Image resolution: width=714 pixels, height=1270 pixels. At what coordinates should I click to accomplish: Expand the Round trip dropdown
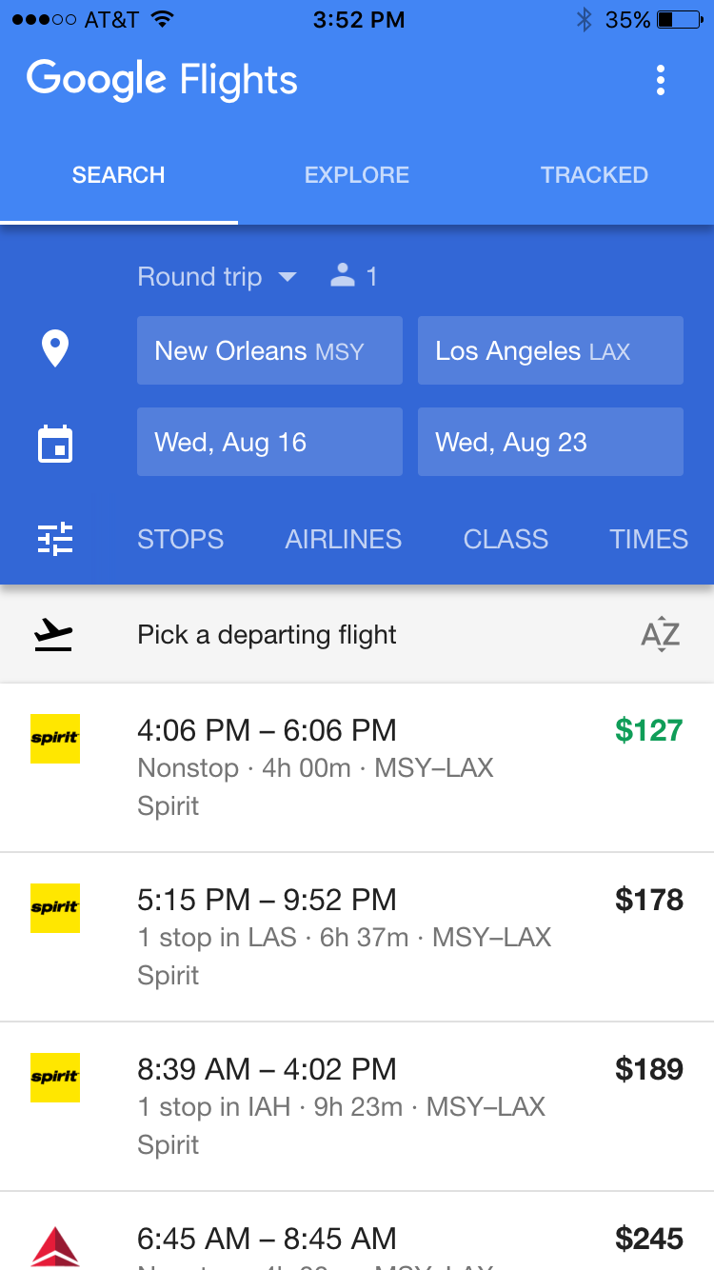point(217,277)
